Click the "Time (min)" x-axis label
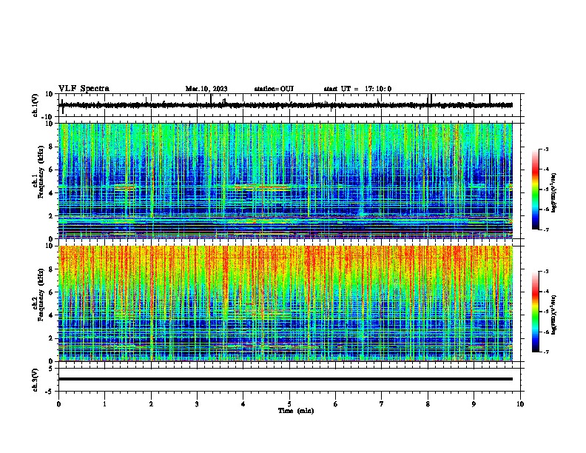 tap(296, 411)
